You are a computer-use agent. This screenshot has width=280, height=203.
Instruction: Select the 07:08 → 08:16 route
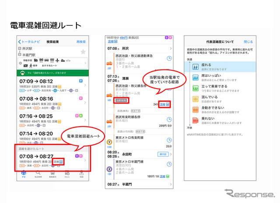pos(52,103)
